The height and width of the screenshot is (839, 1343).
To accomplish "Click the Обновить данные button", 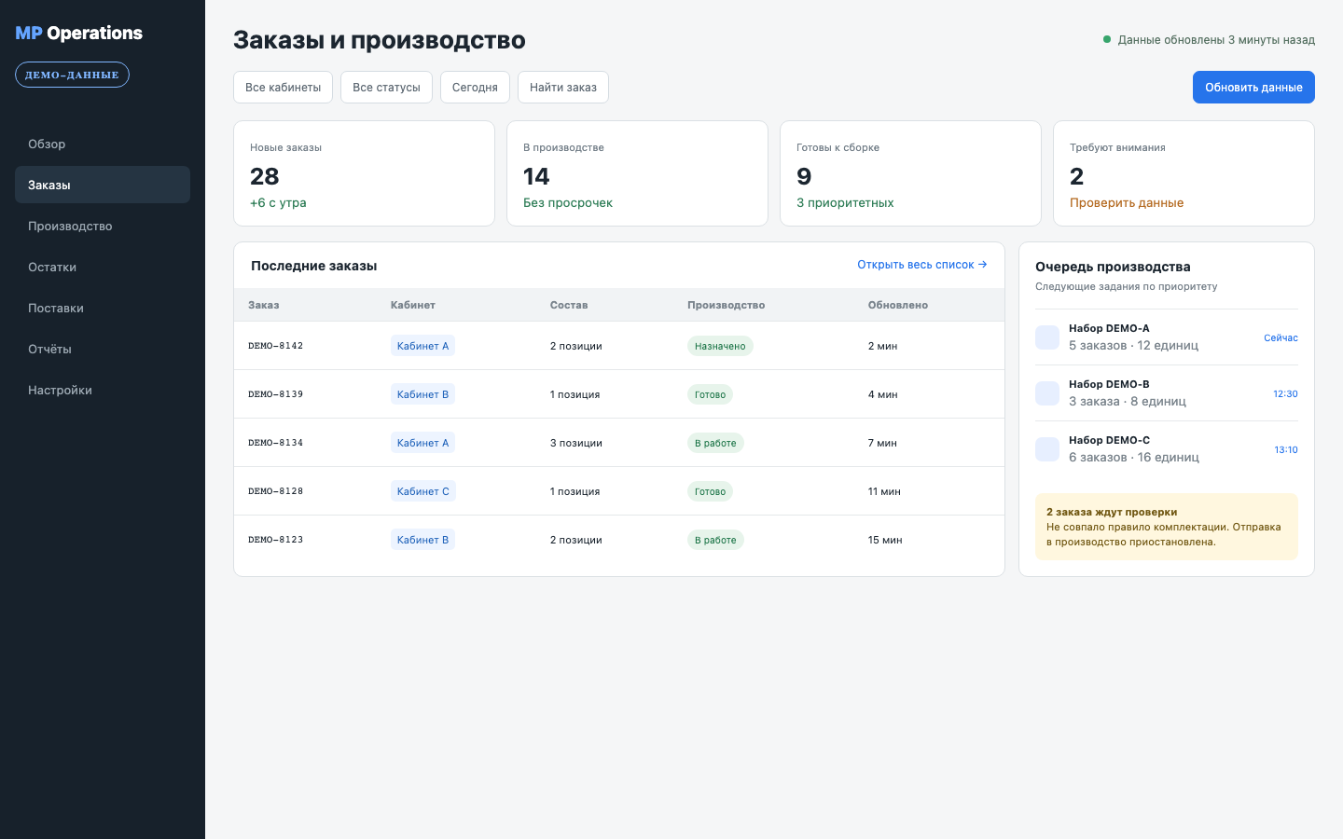I will click(x=1253, y=87).
